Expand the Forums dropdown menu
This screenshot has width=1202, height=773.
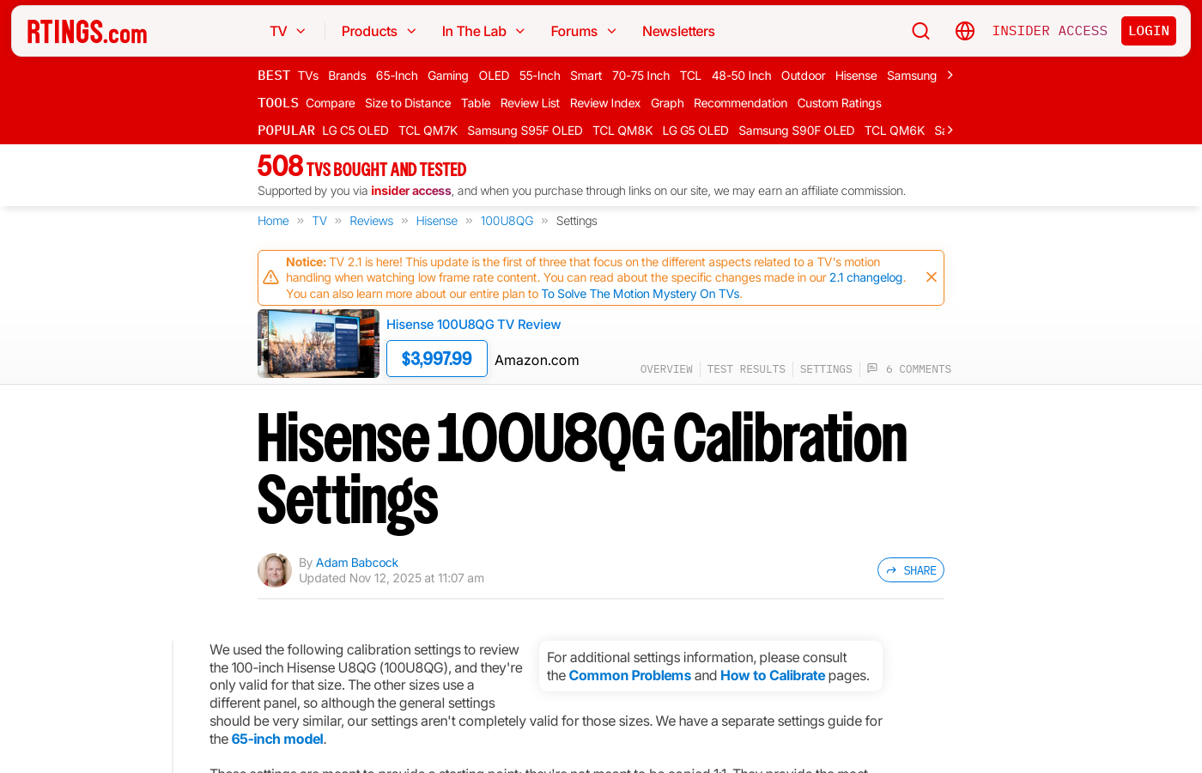583,32
